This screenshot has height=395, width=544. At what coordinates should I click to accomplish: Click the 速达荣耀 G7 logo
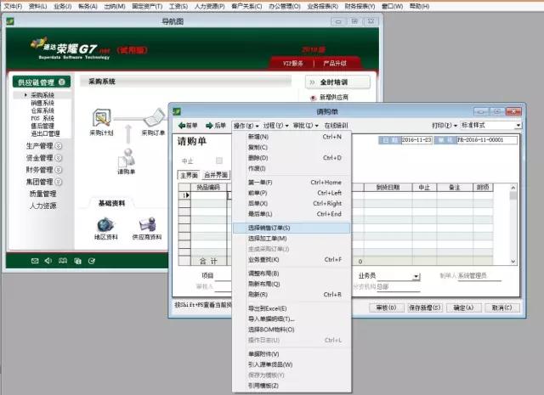pos(72,49)
